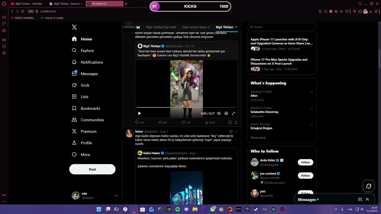Reload the page
Image resolution: width=381 pixels, height=214 pixels.
(x=23, y=11)
